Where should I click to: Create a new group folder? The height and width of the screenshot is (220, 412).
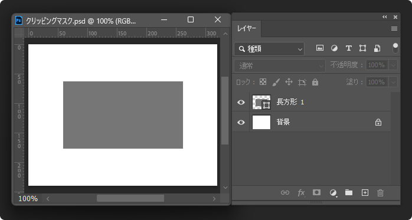[x=349, y=192]
